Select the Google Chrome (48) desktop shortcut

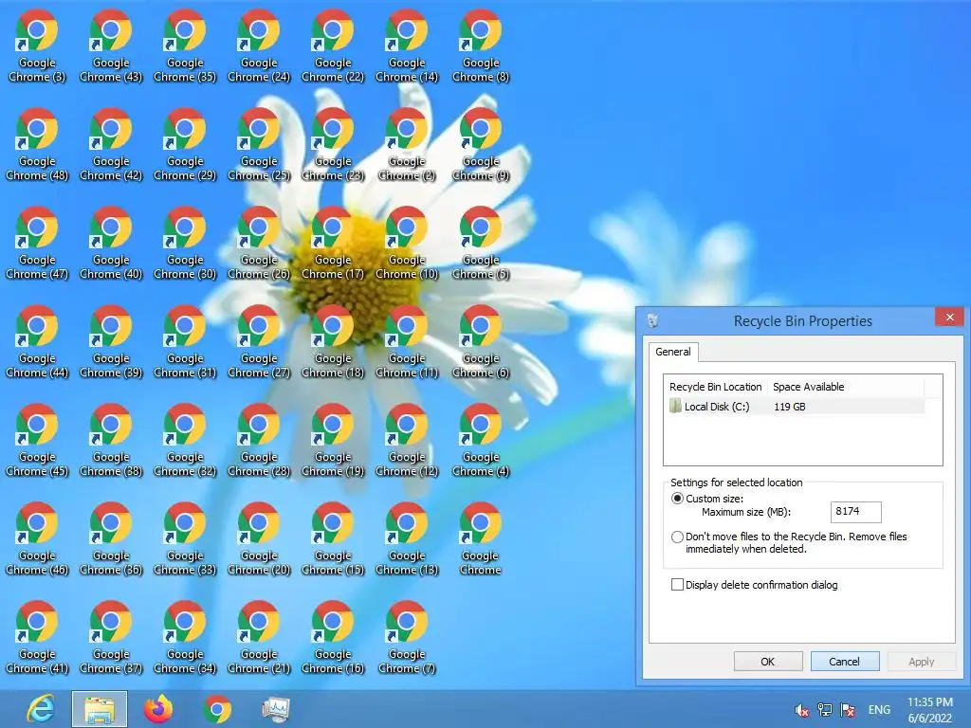pos(37,145)
